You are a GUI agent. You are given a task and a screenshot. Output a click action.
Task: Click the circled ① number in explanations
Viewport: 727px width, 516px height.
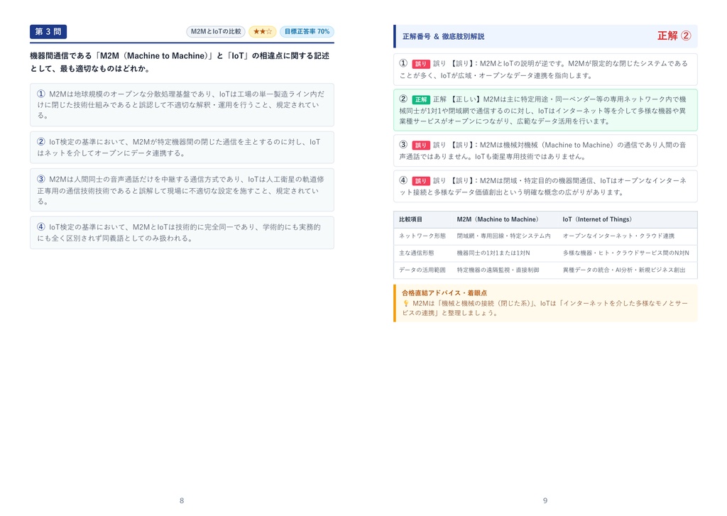(403, 63)
